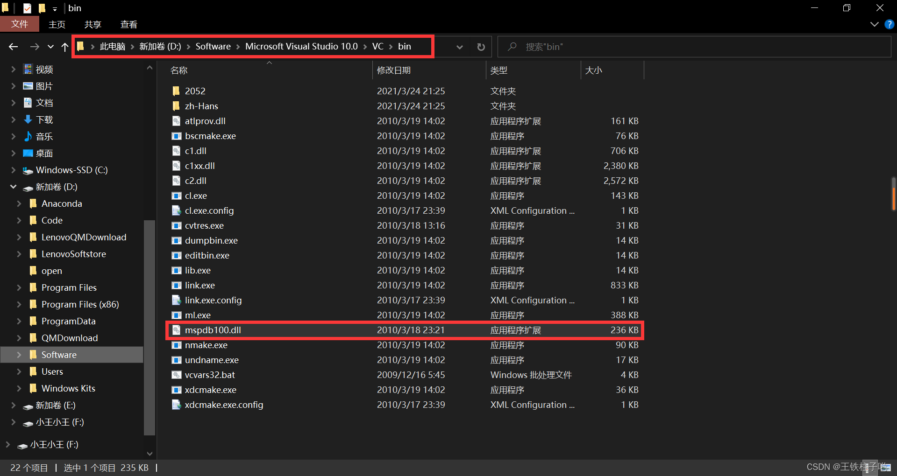The height and width of the screenshot is (476, 897).
Task: Click the New folder quick access icon
Action: (x=42, y=8)
